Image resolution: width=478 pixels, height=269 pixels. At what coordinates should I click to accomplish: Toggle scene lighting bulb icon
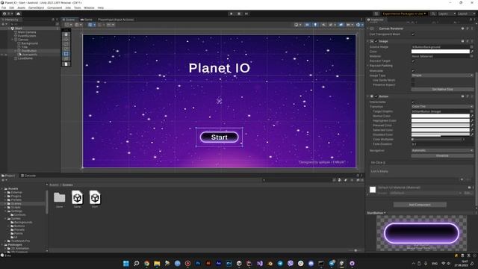[x=315, y=25]
